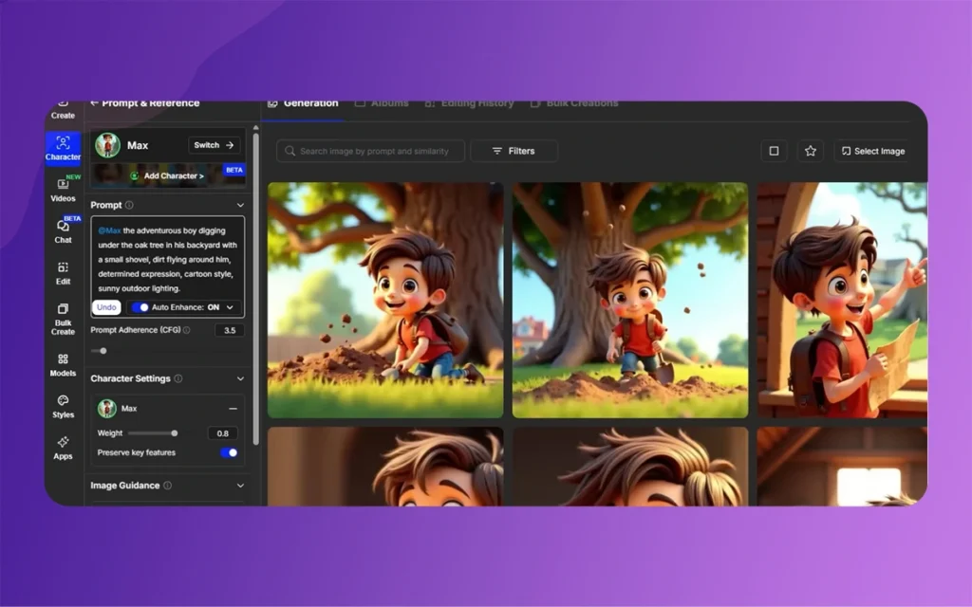Collapse Character Settings
972x607 pixels.
[242, 378]
